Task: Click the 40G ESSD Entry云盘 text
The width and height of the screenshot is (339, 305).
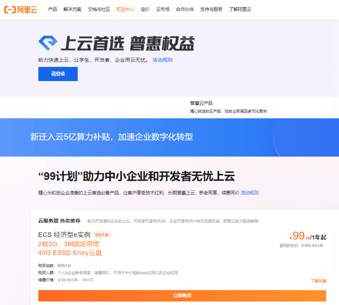Action: 70,253
